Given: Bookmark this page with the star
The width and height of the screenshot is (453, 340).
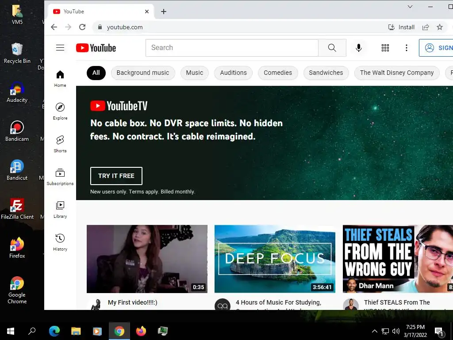Looking at the screenshot, I should (440, 27).
